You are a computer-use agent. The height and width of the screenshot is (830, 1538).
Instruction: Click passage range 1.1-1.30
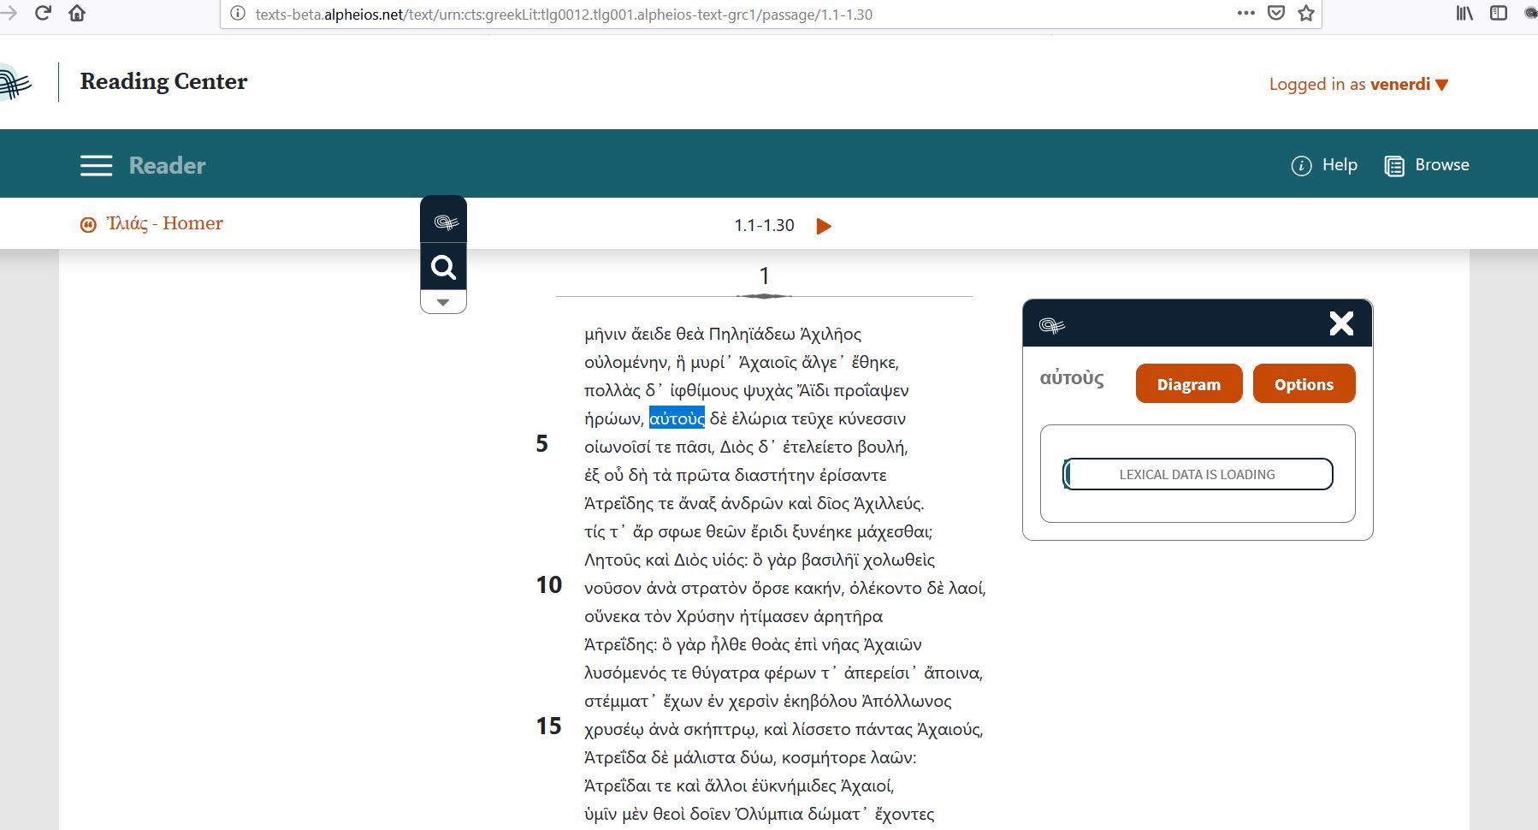(764, 225)
